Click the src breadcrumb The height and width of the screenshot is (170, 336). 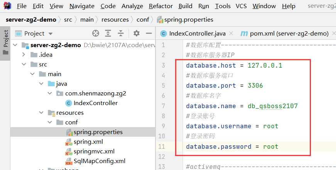coord(68,20)
